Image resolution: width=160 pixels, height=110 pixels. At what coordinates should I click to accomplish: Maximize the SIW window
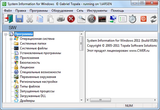[142, 3]
